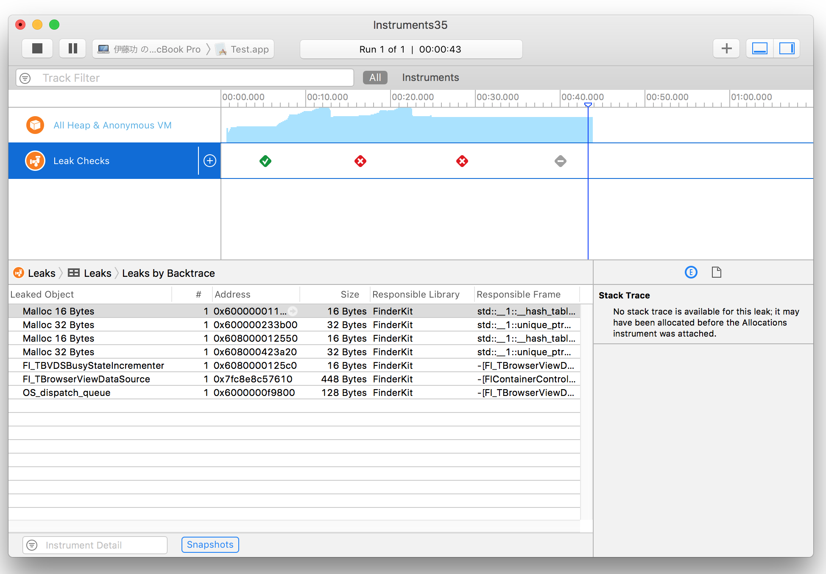Click the Run 1 of 1 time display
The height and width of the screenshot is (574, 826).
411,49
